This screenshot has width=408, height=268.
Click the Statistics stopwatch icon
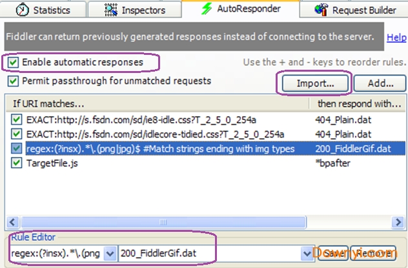23,10
